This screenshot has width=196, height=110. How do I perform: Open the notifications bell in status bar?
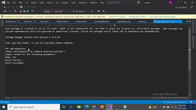[x=191, y=102]
